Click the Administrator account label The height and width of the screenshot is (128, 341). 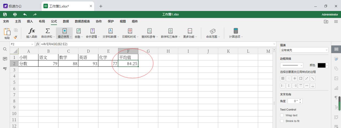coord(330,14)
